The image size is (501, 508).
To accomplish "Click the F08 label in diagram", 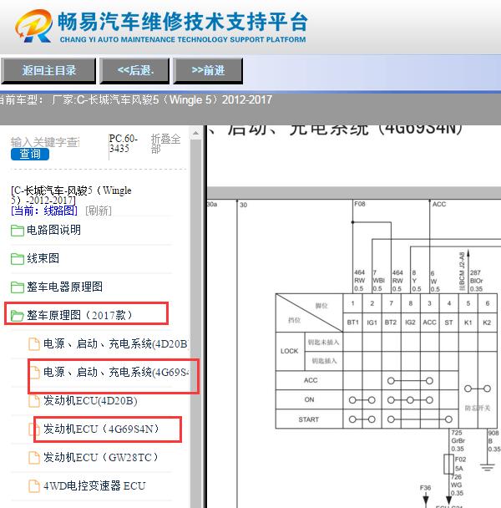I will click(x=360, y=204).
